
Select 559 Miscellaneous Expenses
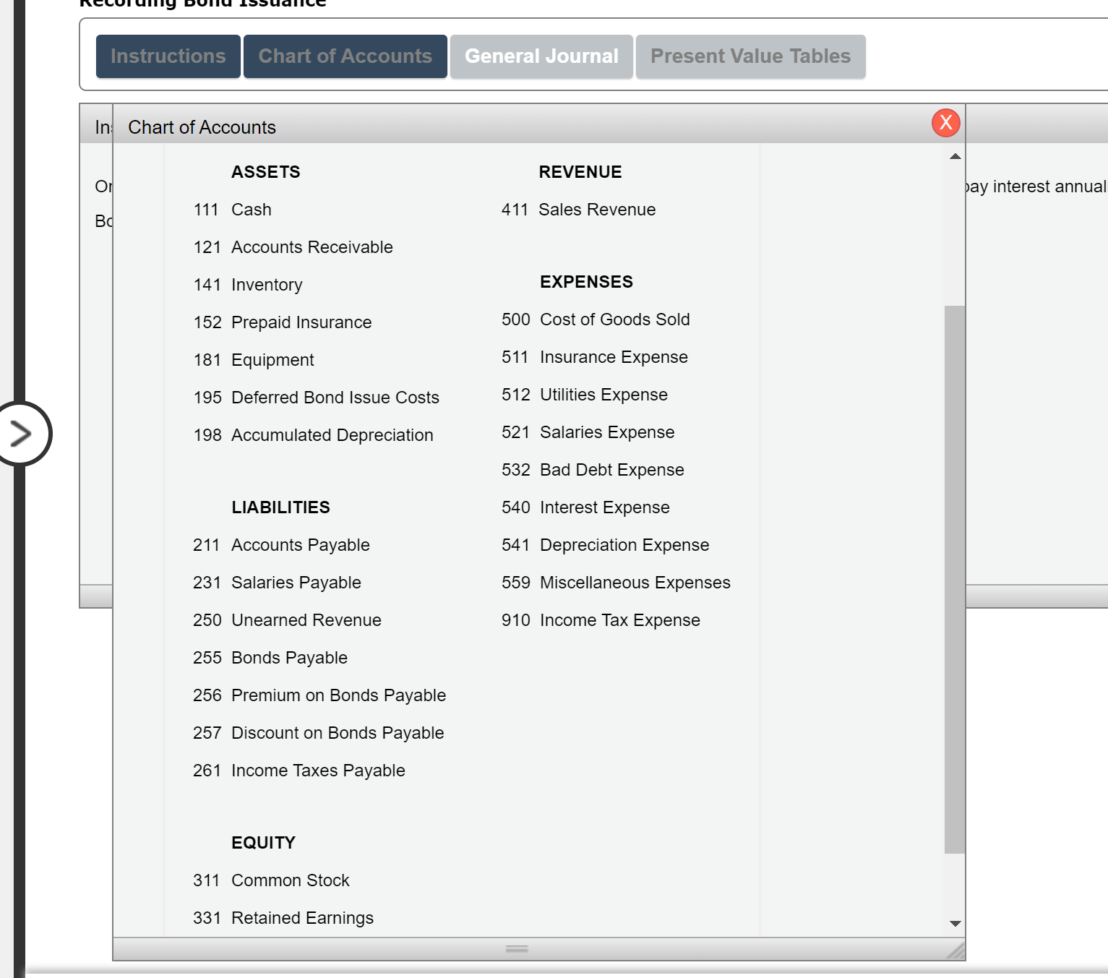point(616,583)
